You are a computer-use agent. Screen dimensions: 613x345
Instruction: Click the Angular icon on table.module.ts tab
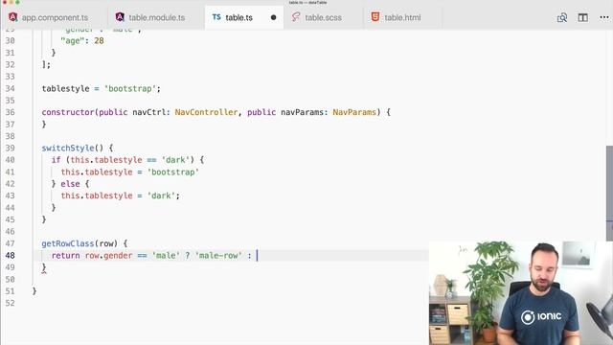120,17
